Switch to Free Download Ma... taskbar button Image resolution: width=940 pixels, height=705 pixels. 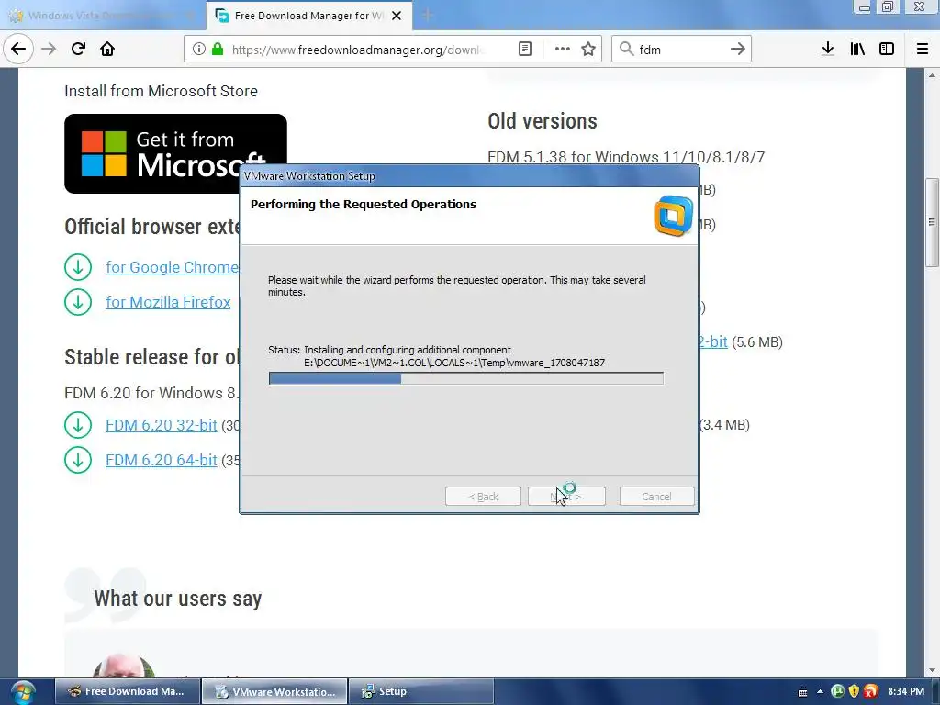click(127, 692)
